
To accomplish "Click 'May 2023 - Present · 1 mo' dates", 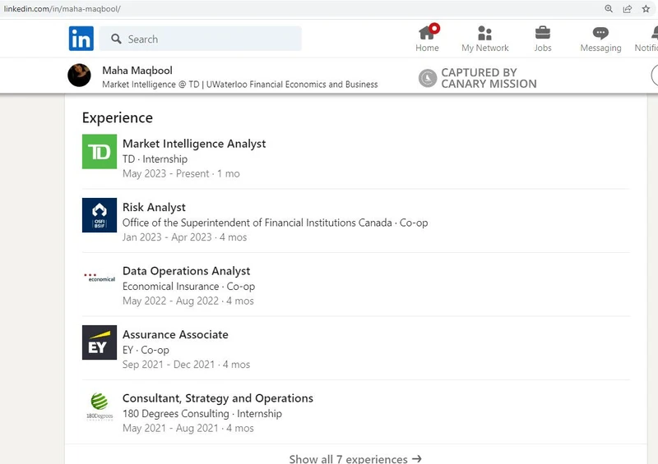I will [x=181, y=173].
